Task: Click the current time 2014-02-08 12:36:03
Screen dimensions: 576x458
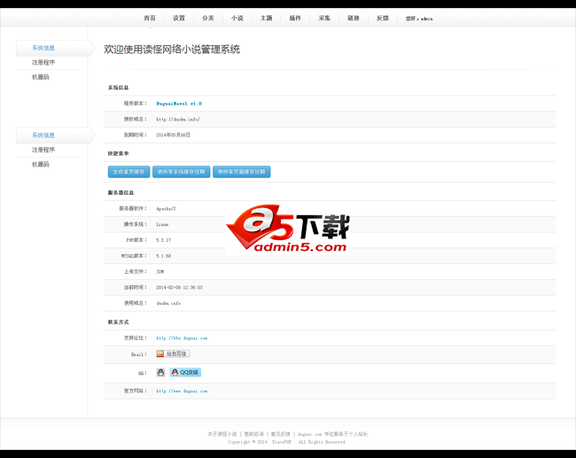Action: (179, 288)
